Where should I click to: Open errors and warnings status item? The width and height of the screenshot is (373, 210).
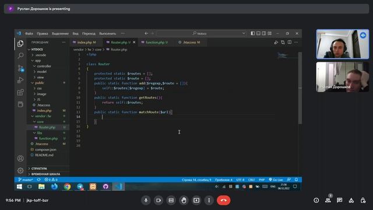(x=51, y=180)
